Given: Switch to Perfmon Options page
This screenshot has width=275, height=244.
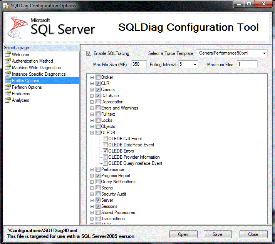Looking at the screenshot, I should [x=27, y=87].
